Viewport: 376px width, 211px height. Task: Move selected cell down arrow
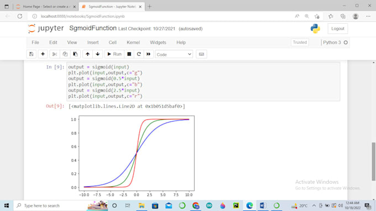click(x=98, y=54)
